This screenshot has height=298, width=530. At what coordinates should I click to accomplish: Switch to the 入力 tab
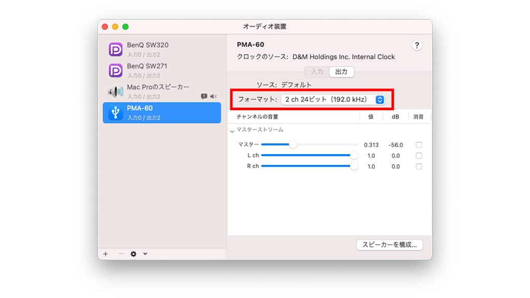tap(317, 71)
